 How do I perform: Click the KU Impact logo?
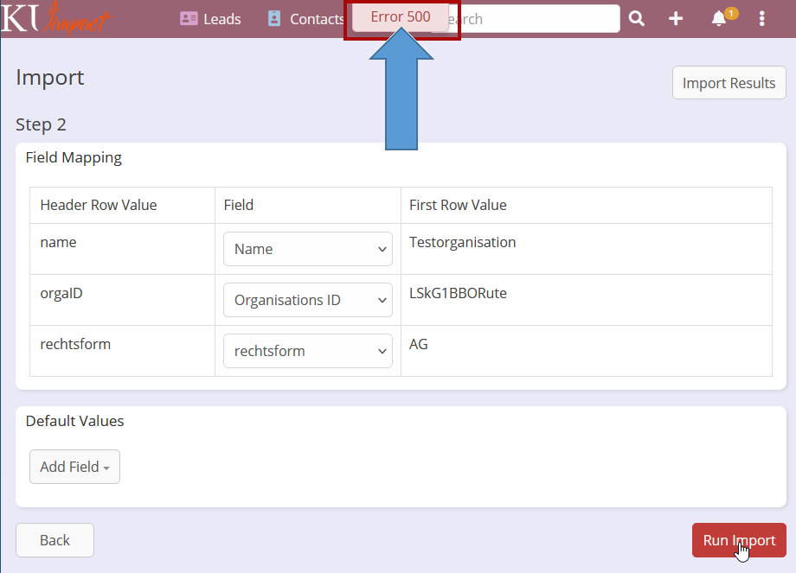pyautogui.click(x=56, y=18)
